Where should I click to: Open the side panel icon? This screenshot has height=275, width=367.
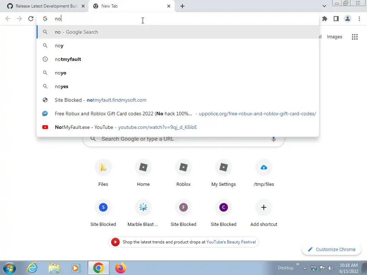(336, 19)
